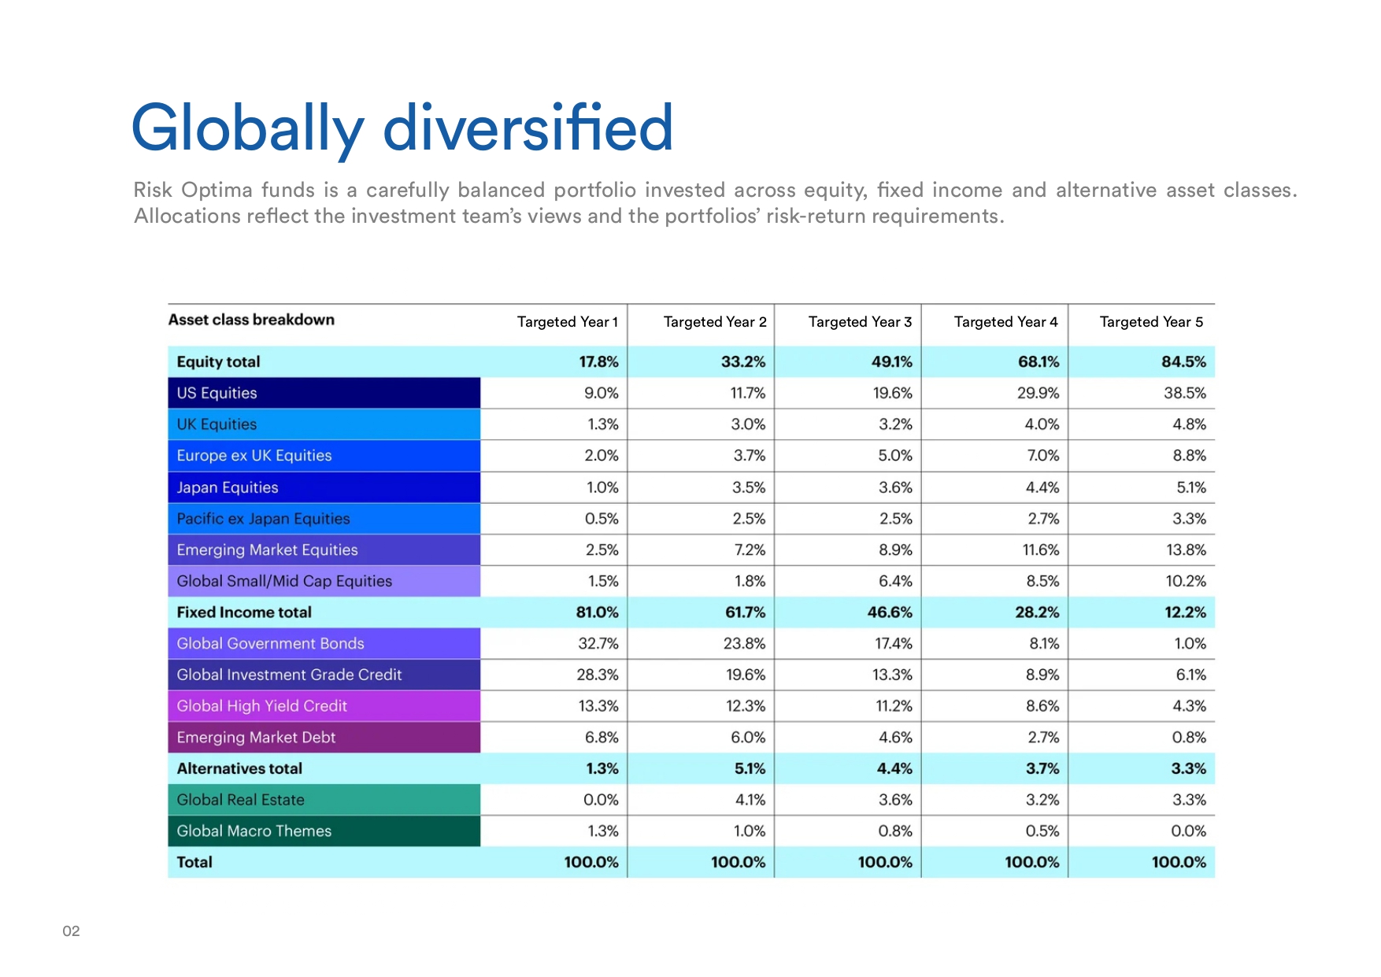Image resolution: width=1381 pixels, height=977 pixels.
Task: Select the Global Macro Themes label
Action: (254, 831)
